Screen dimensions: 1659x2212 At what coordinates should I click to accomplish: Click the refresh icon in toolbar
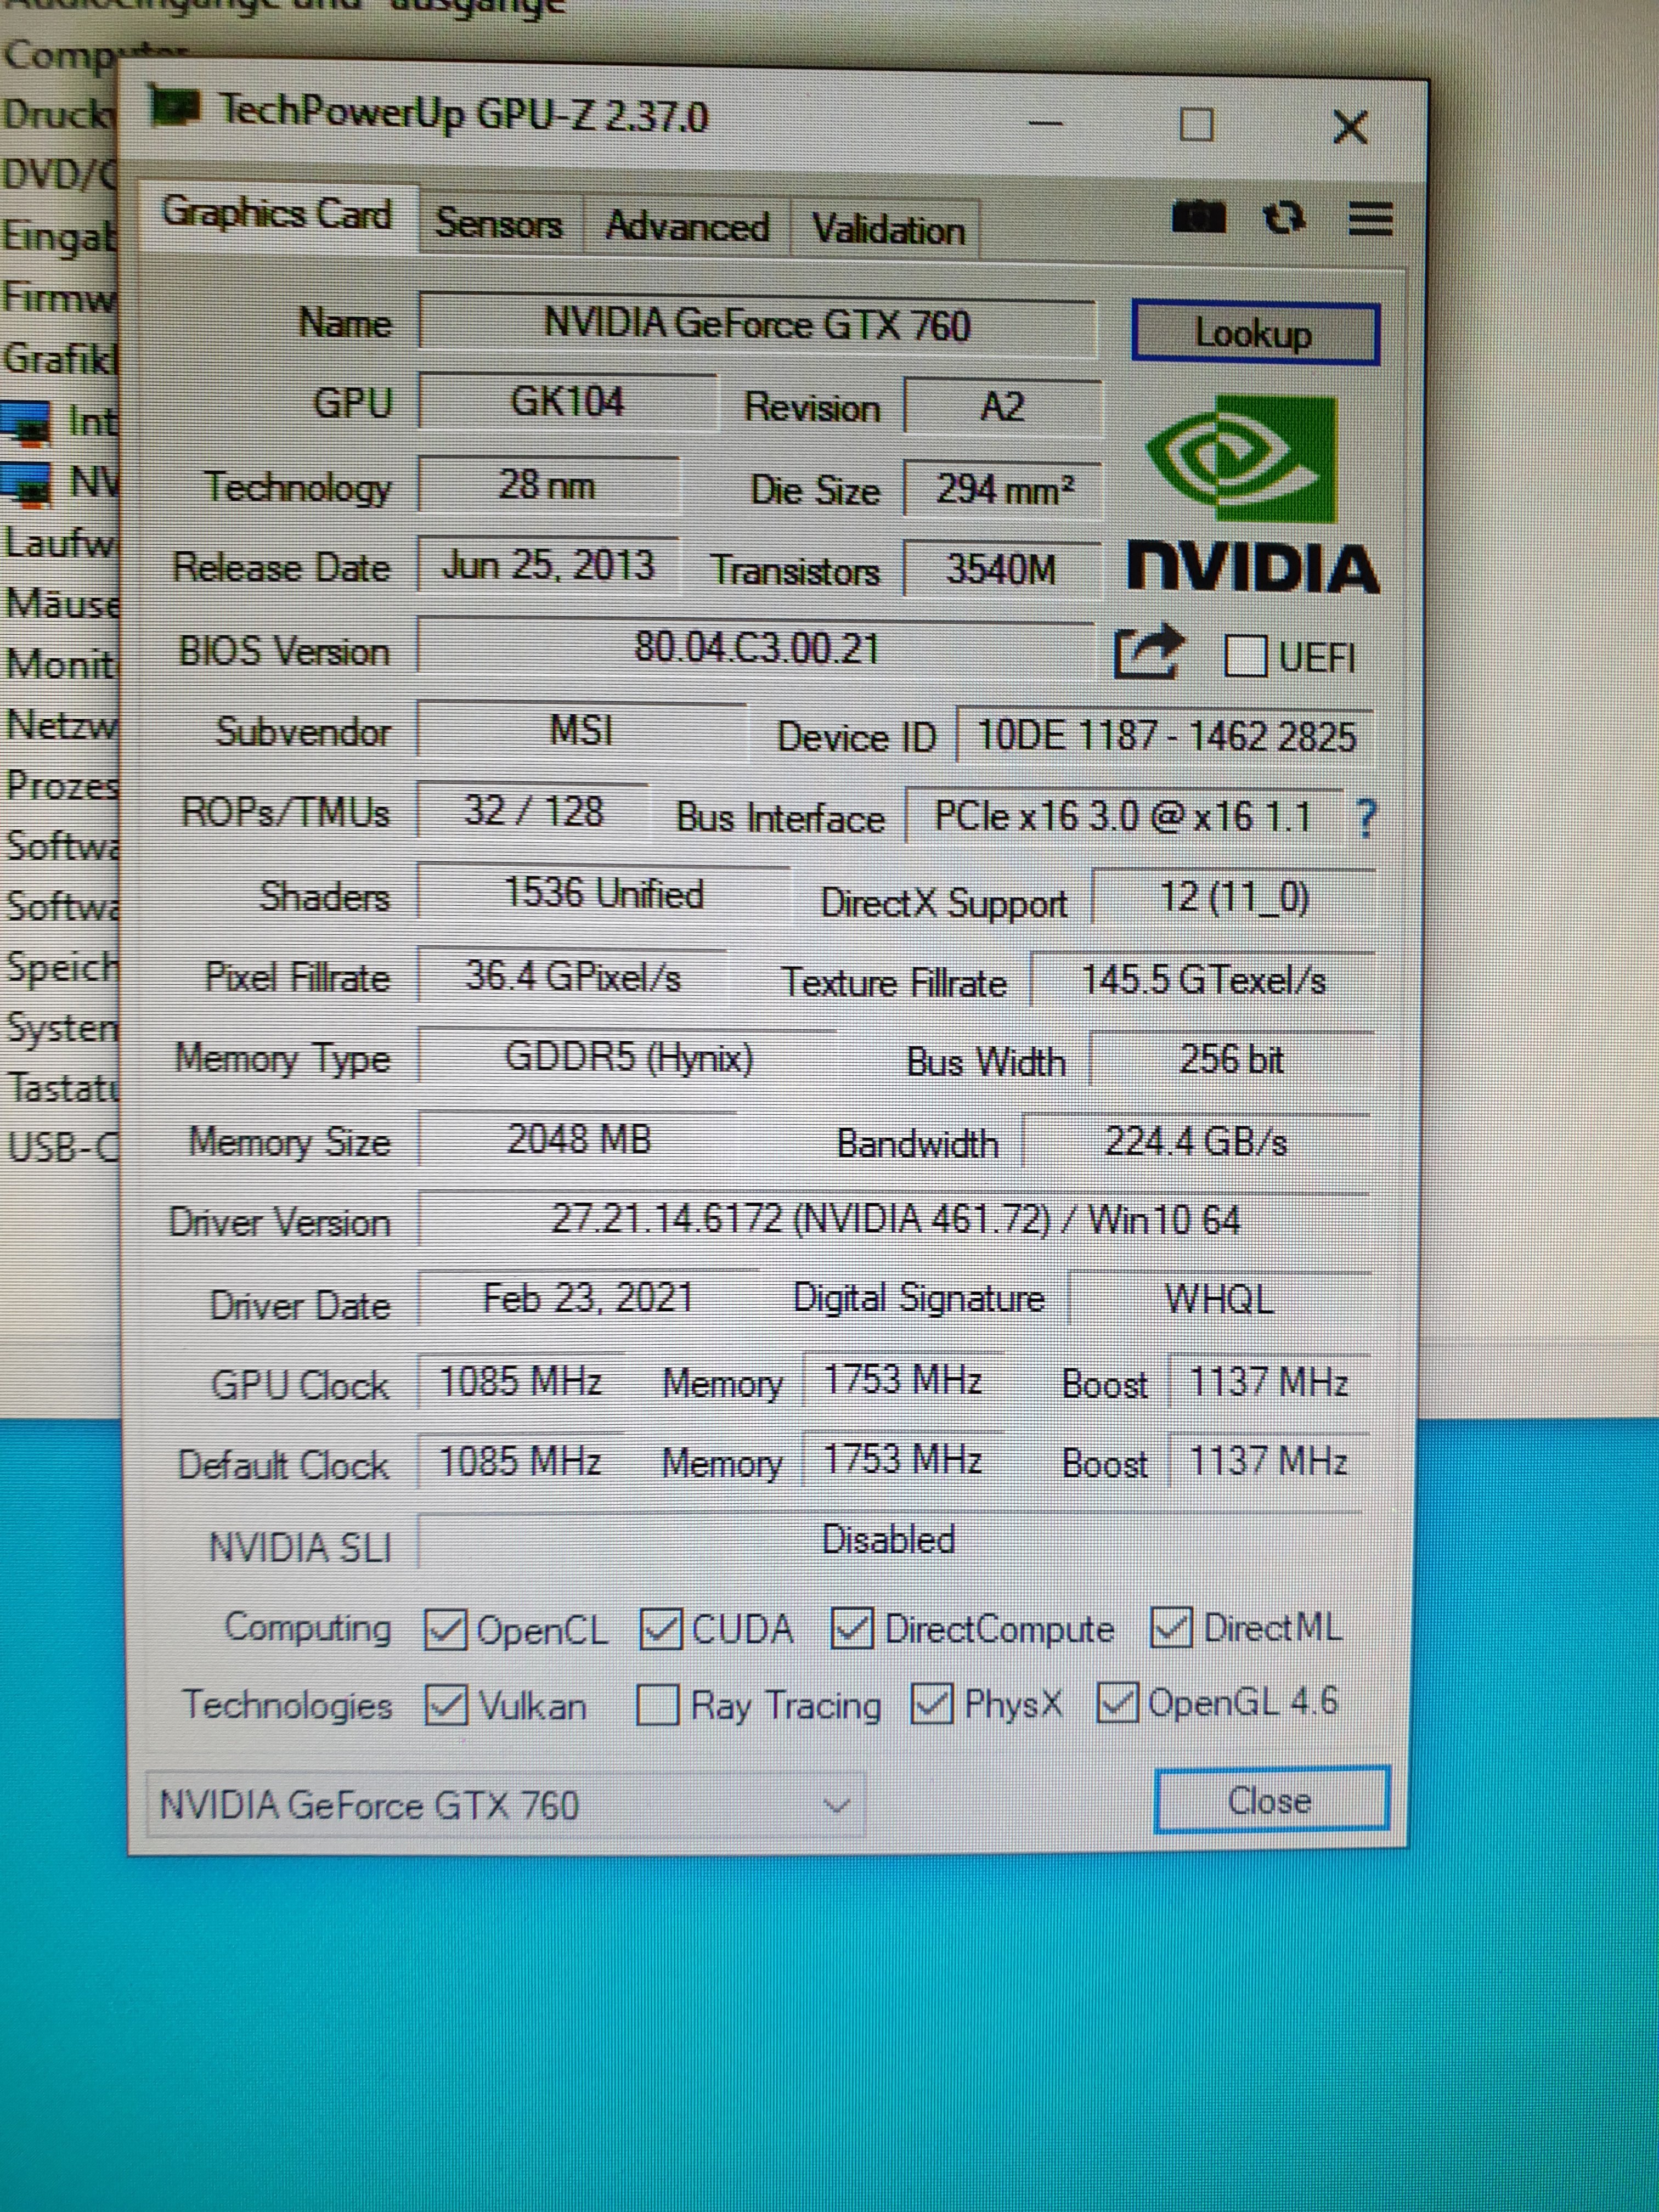click(1284, 217)
